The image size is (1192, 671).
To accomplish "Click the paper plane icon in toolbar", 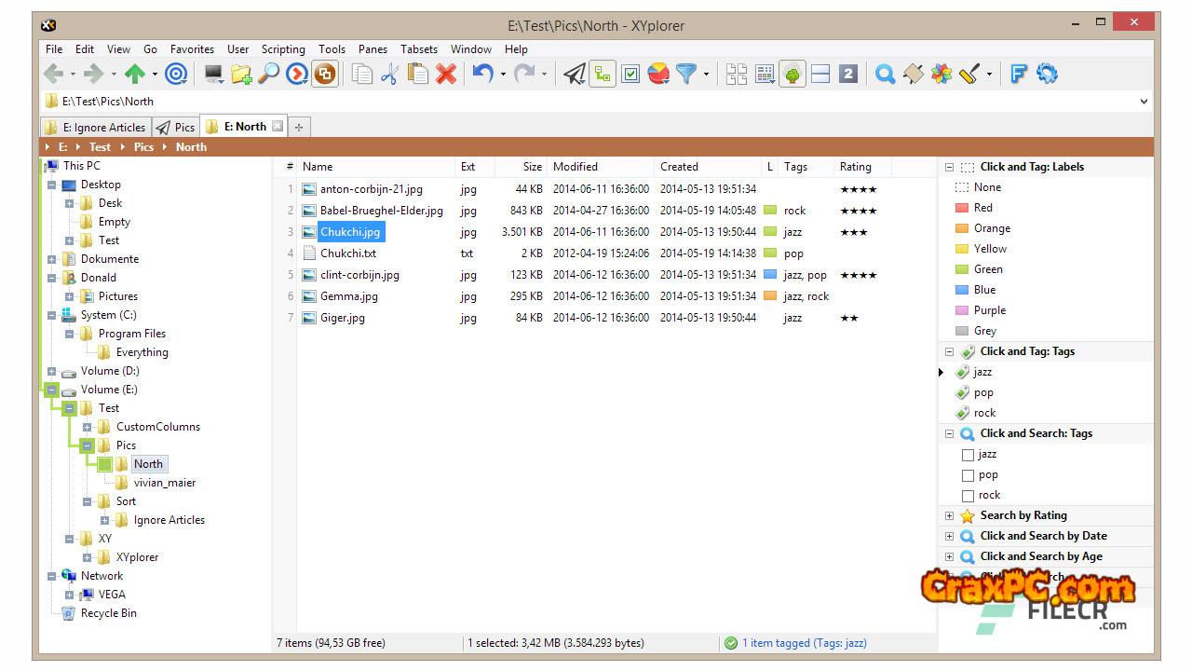I will 575,75.
